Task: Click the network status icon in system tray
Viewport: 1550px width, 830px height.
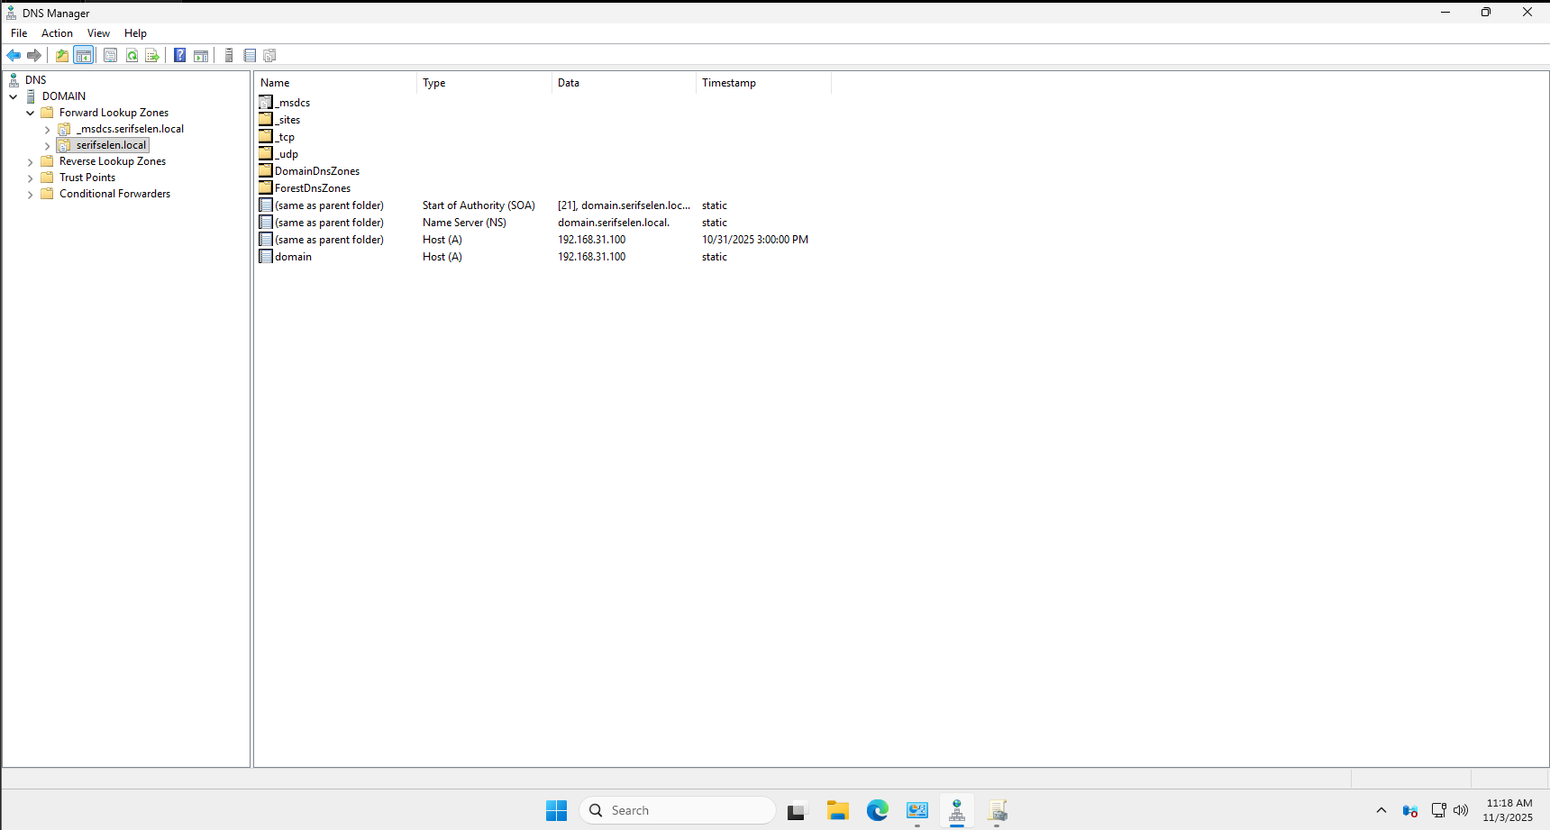Action: (x=1438, y=810)
